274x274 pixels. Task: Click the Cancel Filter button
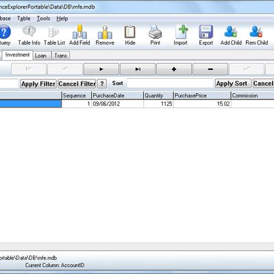tap(77, 84)
